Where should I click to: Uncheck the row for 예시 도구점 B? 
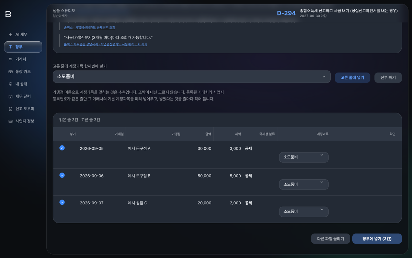[62, 175]
